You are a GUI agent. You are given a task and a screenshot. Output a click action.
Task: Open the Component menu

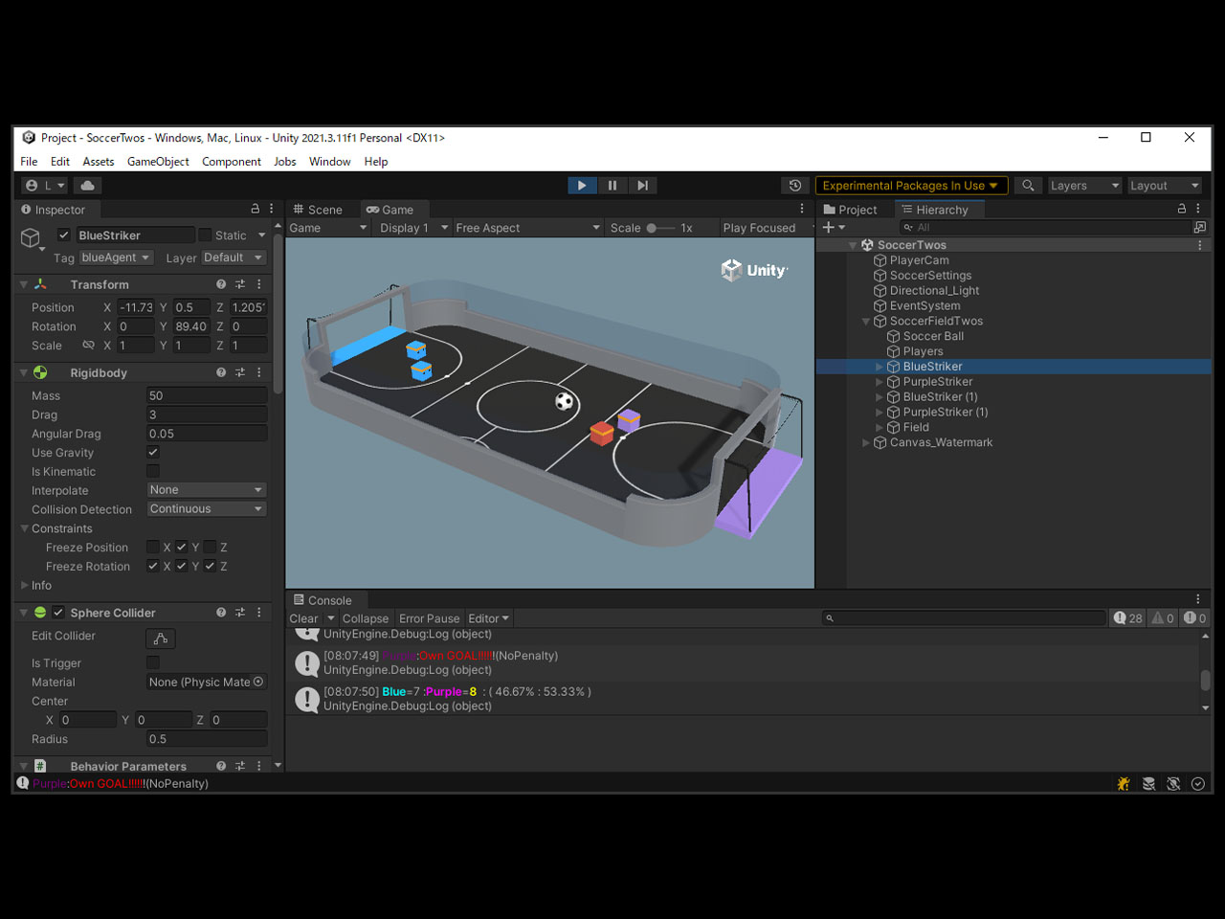[231, 162]
